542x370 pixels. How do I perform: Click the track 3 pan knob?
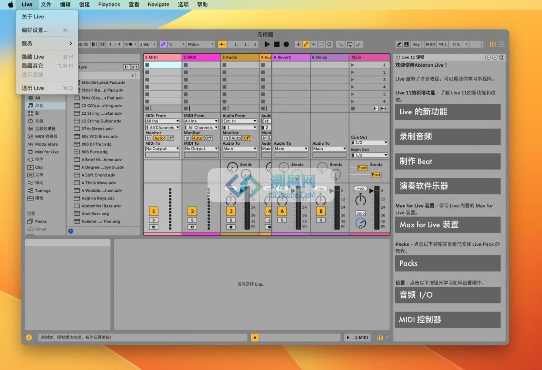(x=231, y=200)
